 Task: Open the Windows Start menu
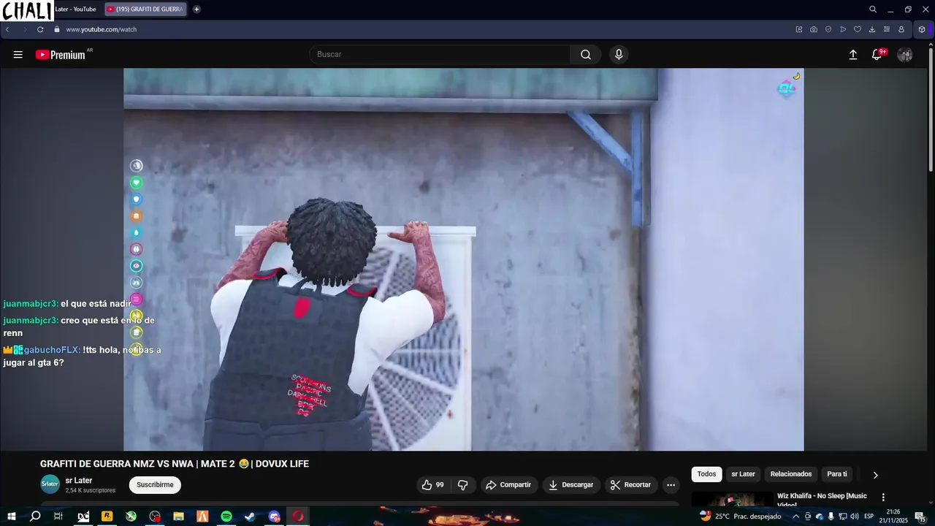coord(11,517)
